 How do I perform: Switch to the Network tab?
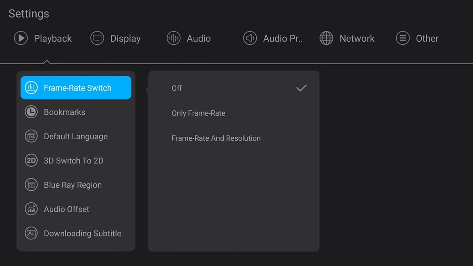pos(357,39)
